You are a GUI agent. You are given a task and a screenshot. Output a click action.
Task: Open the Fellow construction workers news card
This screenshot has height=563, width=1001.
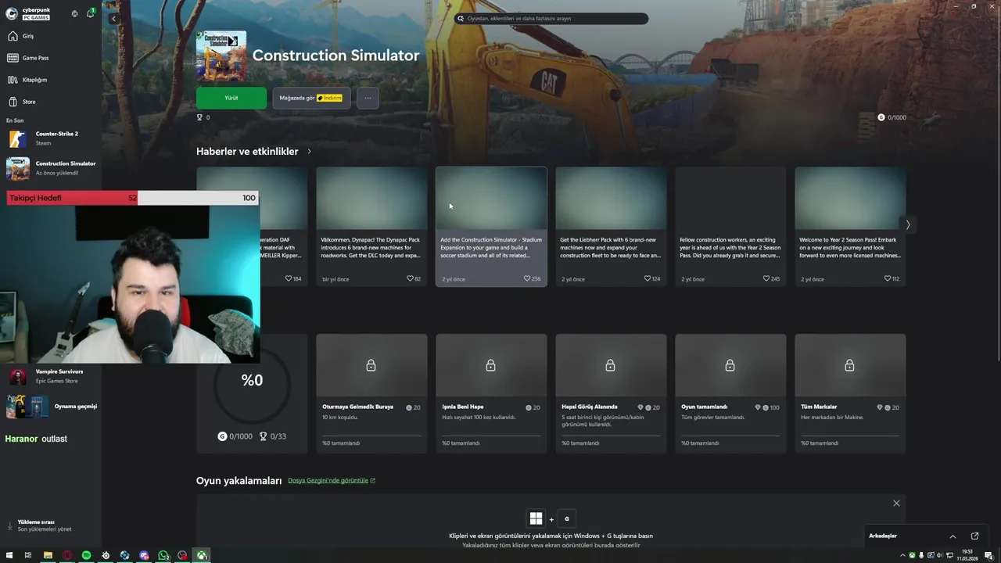click(x=730, y=226)
